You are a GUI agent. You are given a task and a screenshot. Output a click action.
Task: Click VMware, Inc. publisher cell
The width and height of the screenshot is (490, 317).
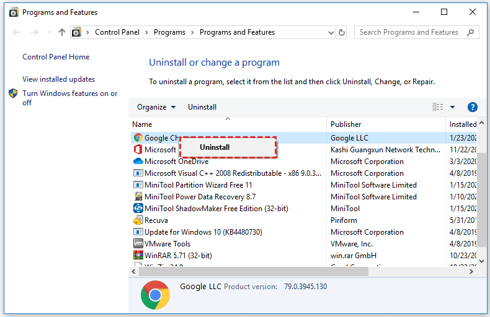coord(352,244)
